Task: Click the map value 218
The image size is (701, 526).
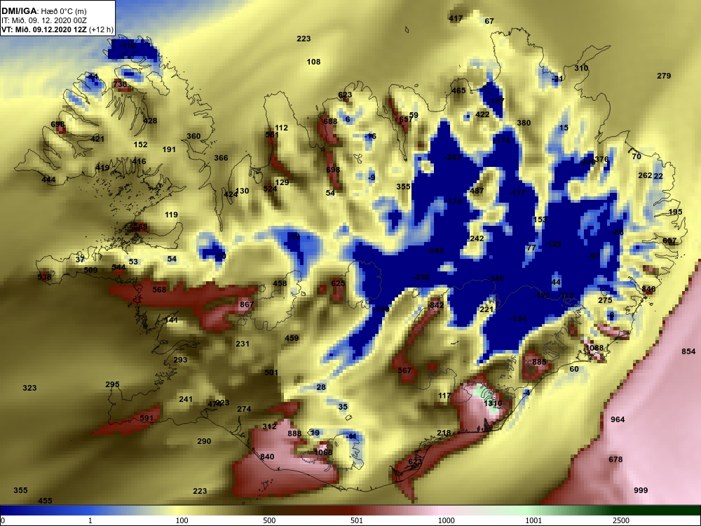Action: coord(444,433)
